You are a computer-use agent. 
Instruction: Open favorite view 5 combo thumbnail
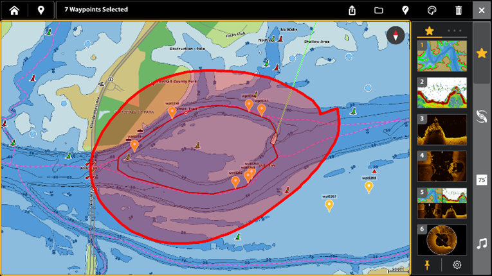(x=442, y=203)
